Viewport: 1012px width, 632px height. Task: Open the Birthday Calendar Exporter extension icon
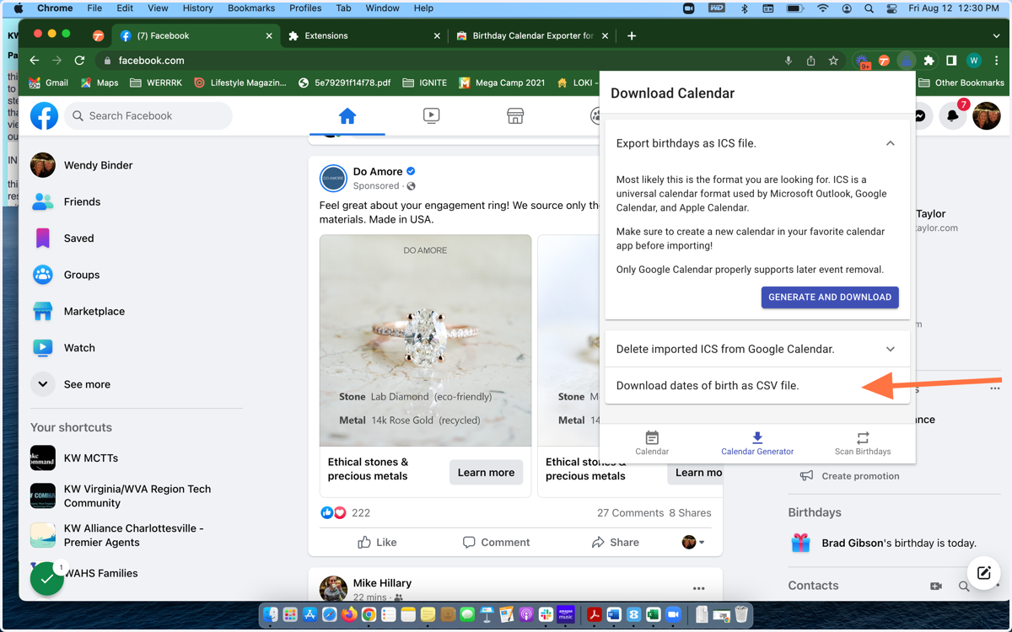(x=907, y=61)
